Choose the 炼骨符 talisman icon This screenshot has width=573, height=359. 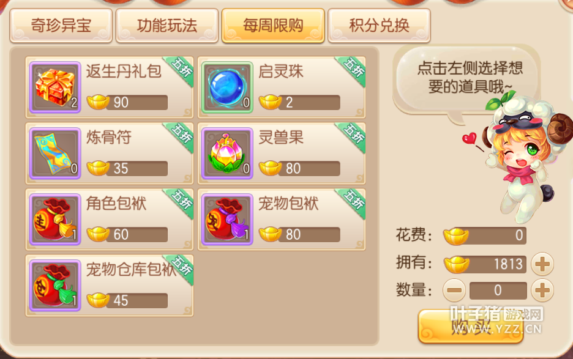[55, 154]
